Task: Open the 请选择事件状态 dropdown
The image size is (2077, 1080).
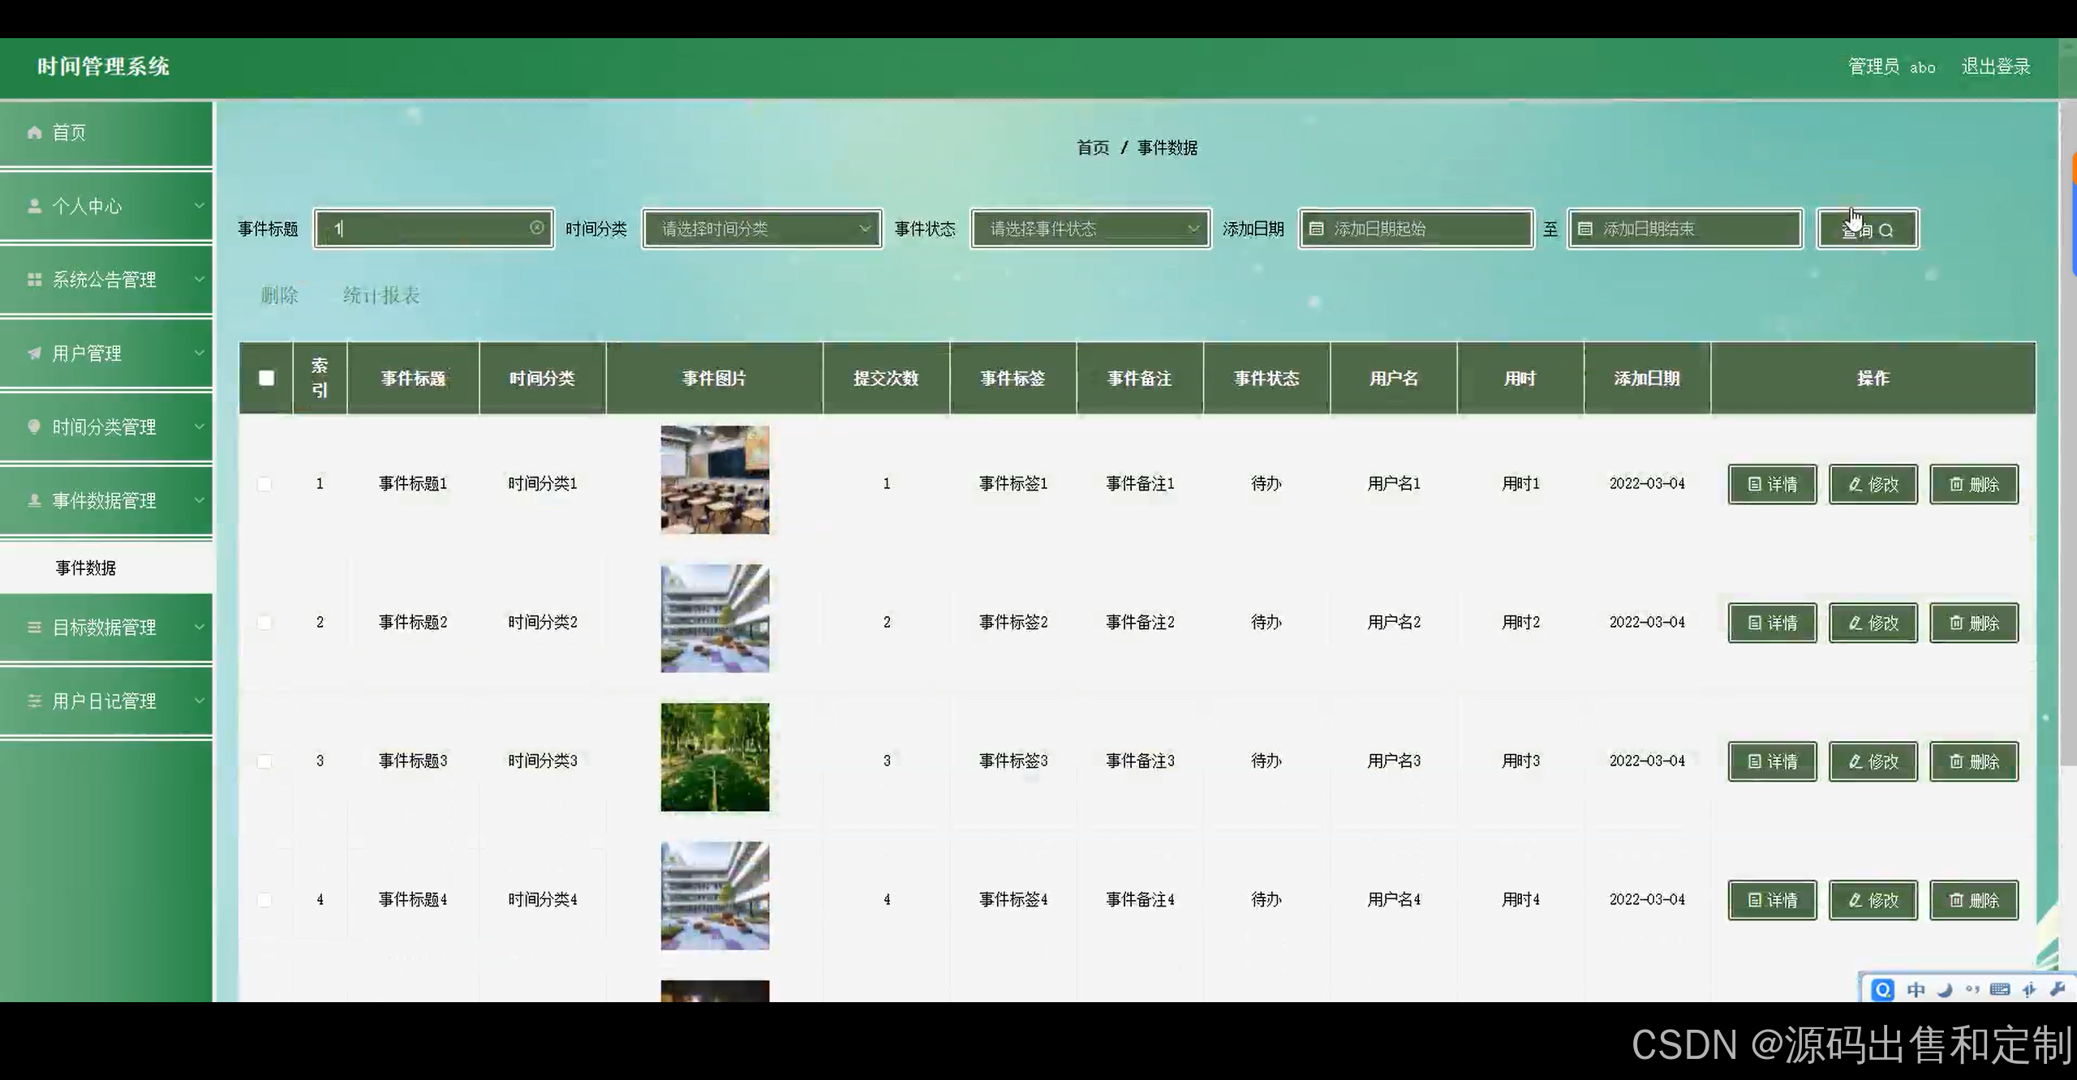Action: [1090, 229]
